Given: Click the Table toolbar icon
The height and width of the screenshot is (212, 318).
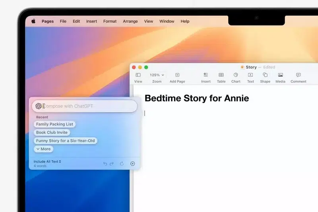Looking at the screenshot, I should (221, 75).
